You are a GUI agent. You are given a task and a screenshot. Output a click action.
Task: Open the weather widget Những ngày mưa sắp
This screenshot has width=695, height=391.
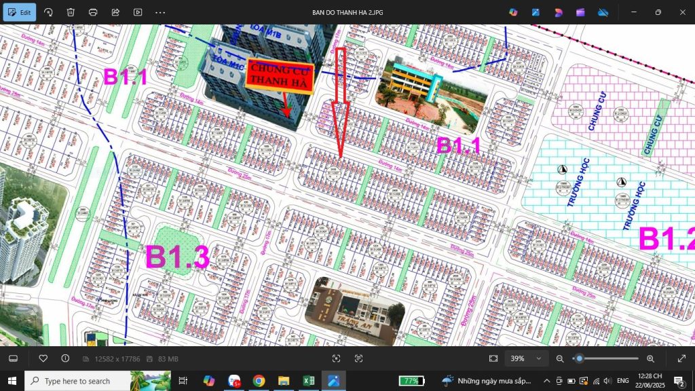pyautogui.click(x=487, y=381)
